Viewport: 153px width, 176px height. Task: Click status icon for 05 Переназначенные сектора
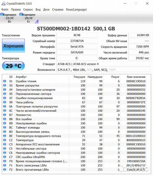click(5, 94)
